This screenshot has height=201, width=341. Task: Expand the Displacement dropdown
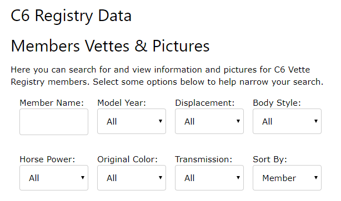[x=209, y=121]
